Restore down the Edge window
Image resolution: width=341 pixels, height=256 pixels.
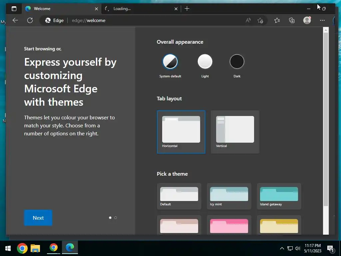point(324,9)
